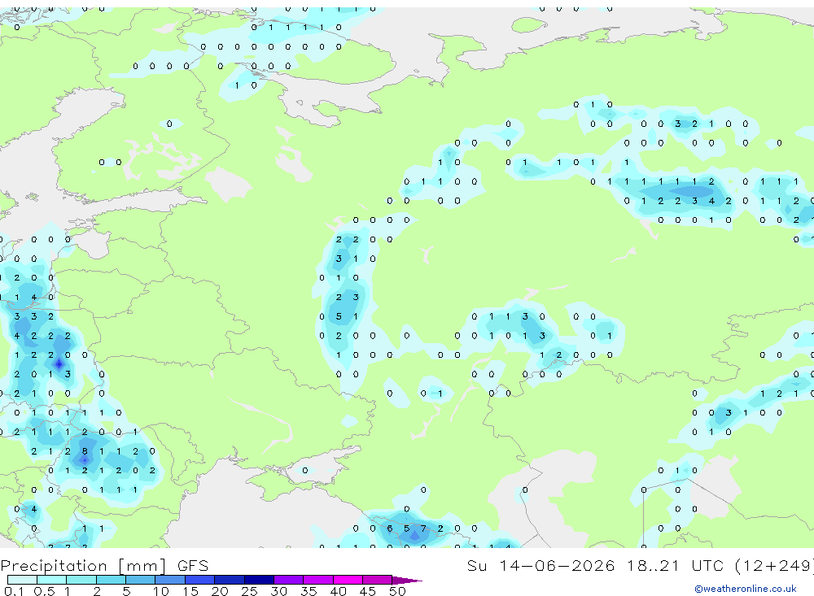Click the legend label 45

pyautogui.click(x=368, y=591)
